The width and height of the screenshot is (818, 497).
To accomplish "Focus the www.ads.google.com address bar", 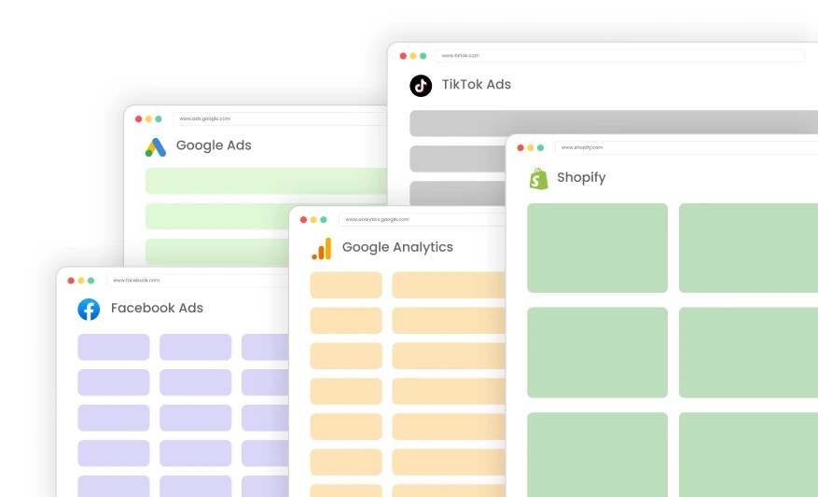I will tap(280, 119).
